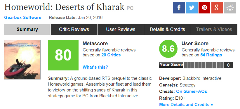Select the Trailers & Videos tab

coord(214,29)
